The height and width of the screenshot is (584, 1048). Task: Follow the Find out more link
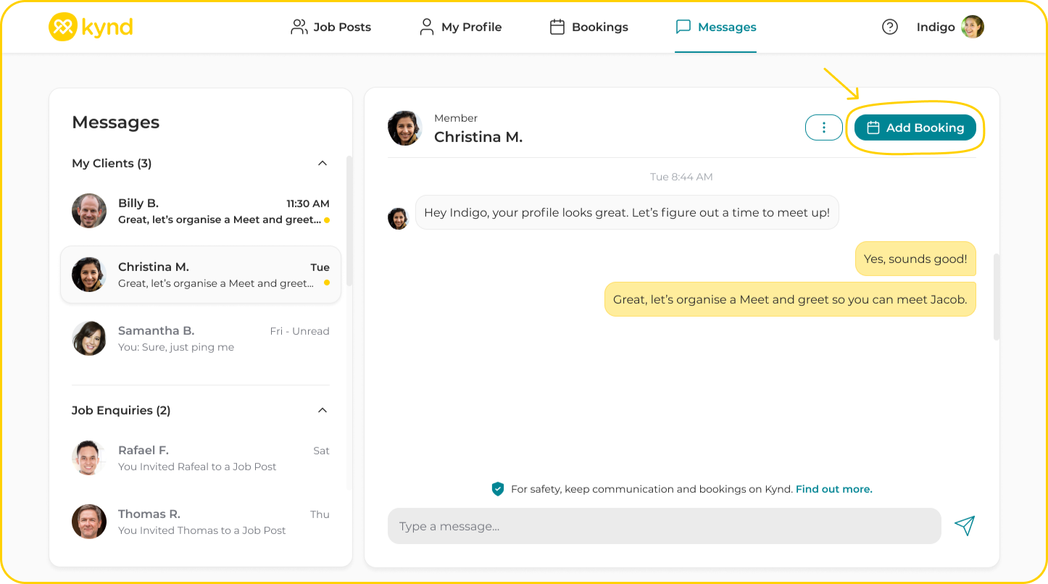tap(833, 489)
